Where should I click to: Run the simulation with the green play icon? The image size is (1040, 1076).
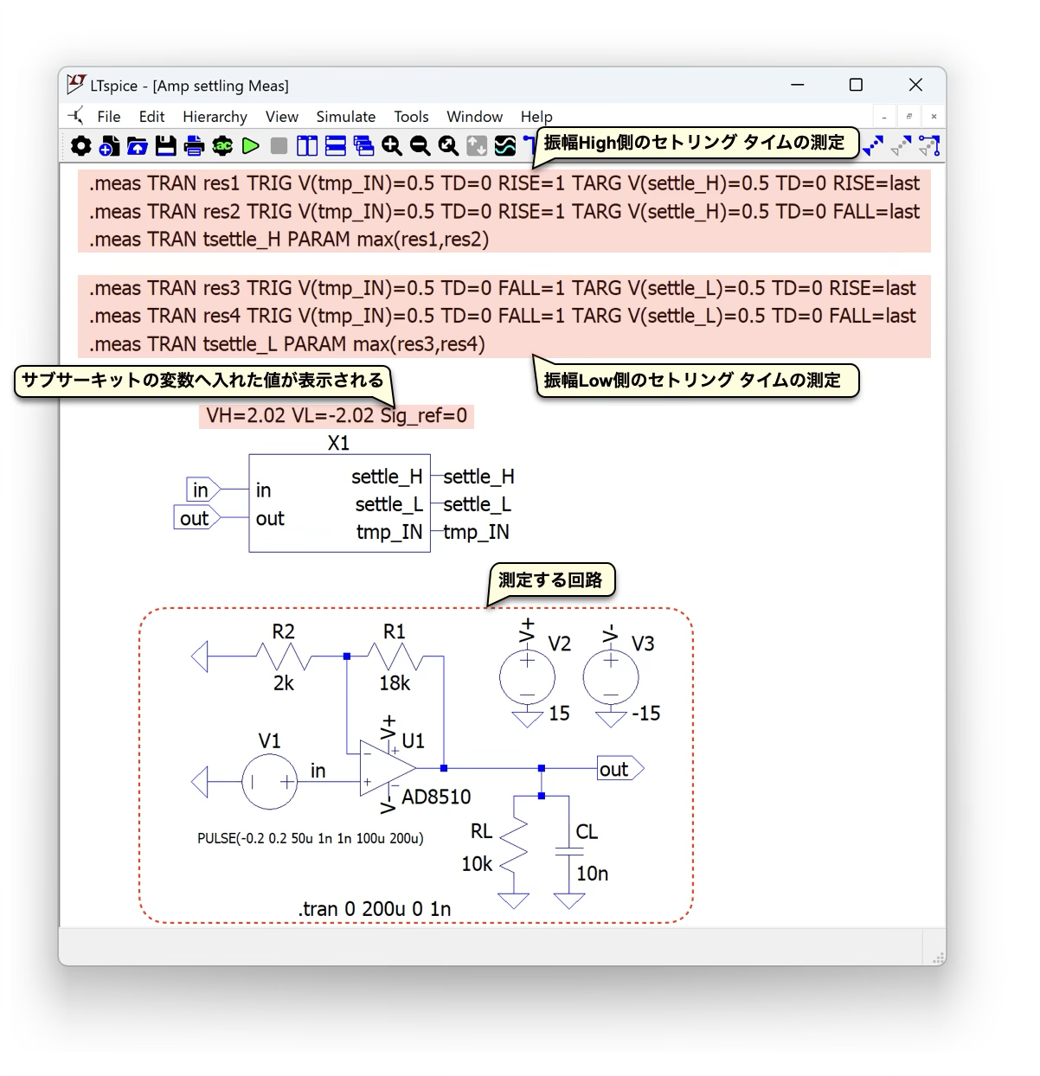(251, 146)
